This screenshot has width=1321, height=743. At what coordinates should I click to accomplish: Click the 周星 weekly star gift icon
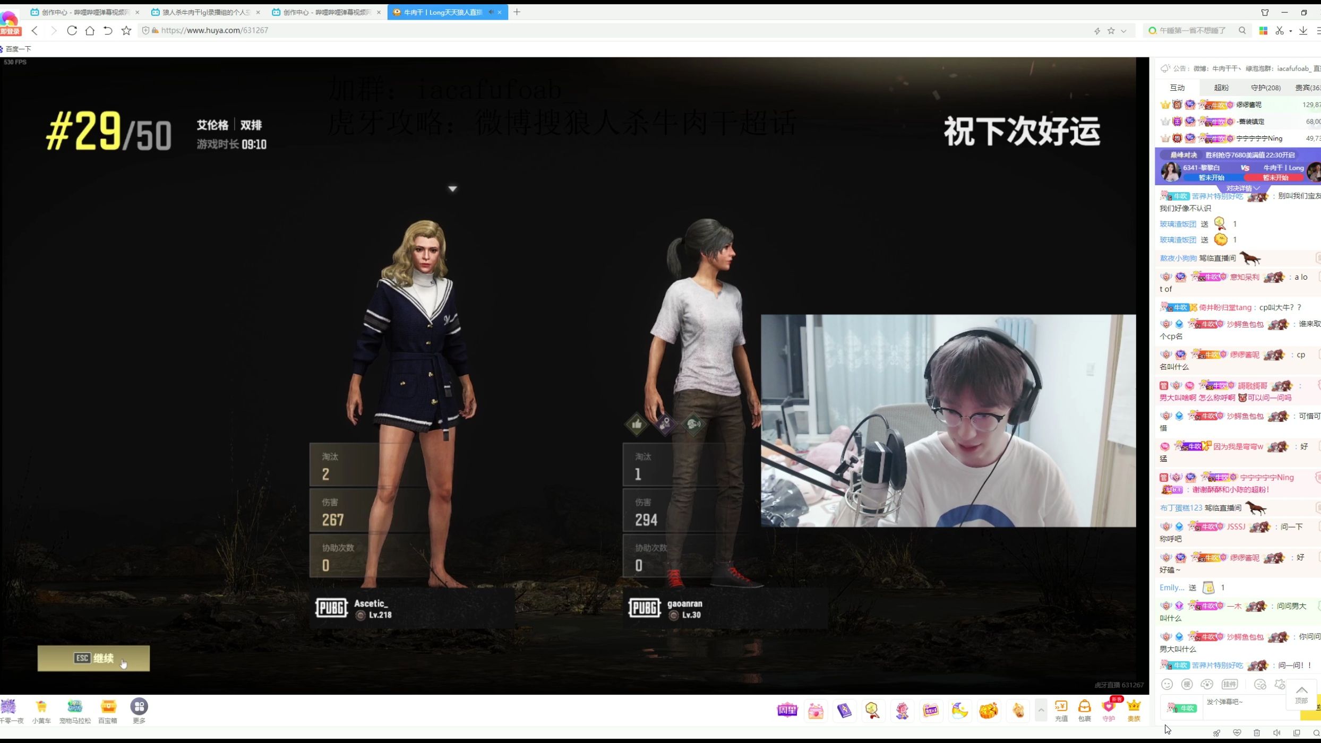point(787,710)
